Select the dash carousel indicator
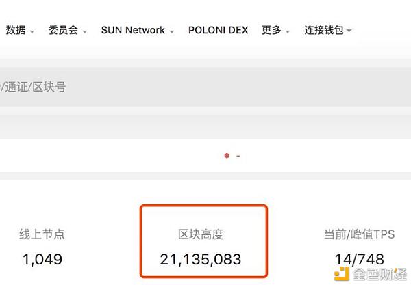The image size is (411, 285). click(x=238, y=156)
